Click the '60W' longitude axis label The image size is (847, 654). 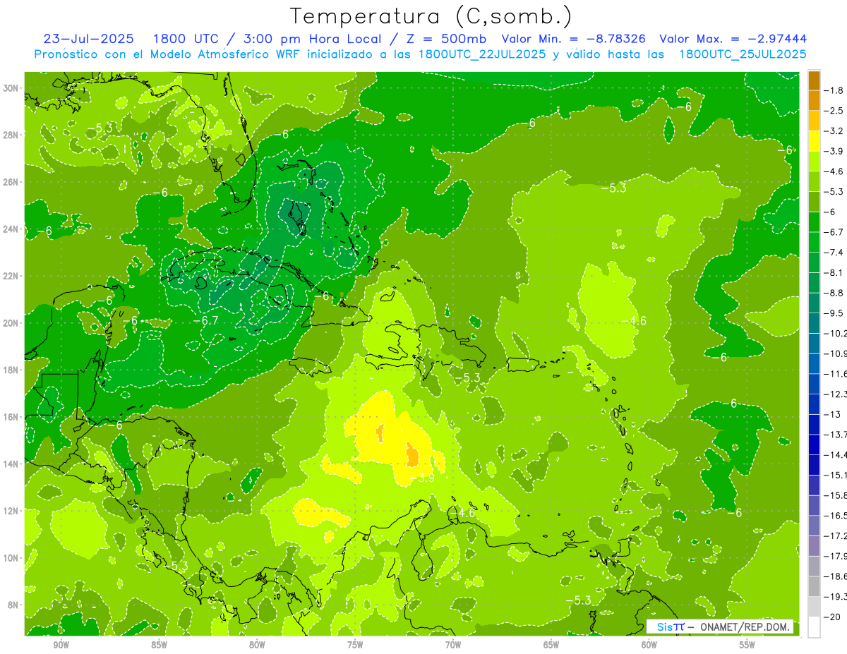pos(649,645)
